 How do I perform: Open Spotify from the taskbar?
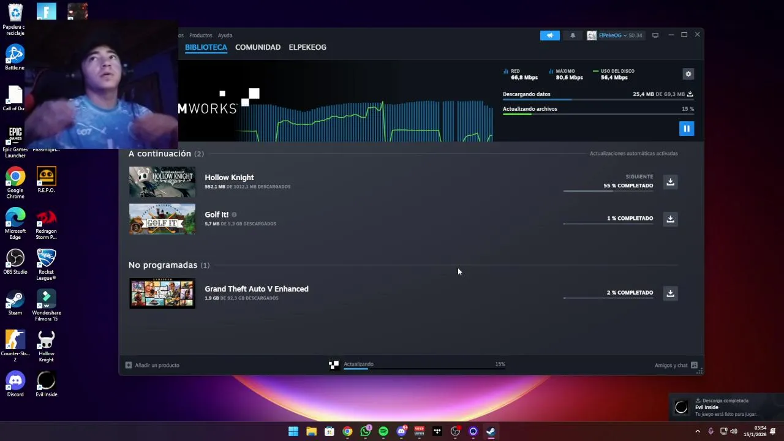tap(383, 431)
